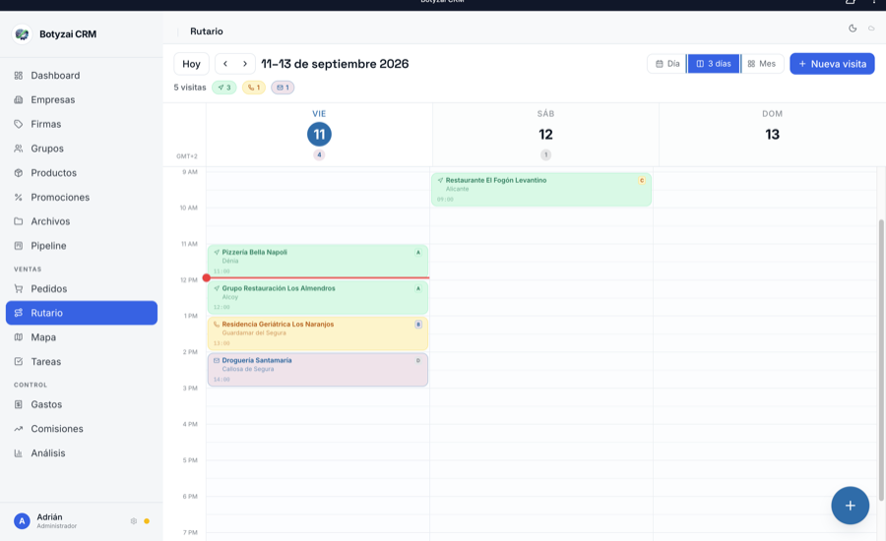Select Friday 11 day header
This screenshot has height=541, width=886.
click(x=319, y=135)
